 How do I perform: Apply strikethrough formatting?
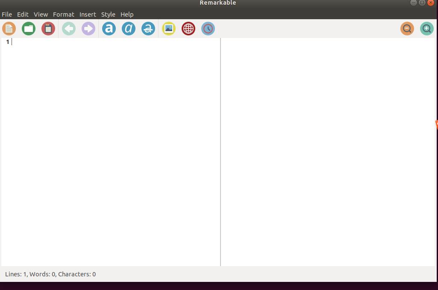pyautogui.click(x=148, y=29)
